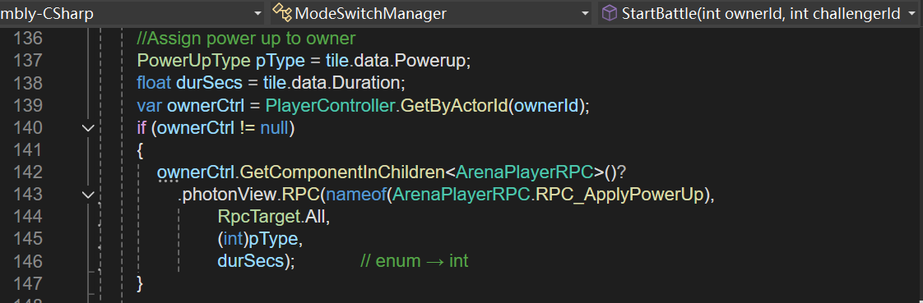Viewport: 923px width, 303px height.
Task: Open the Assembly-CSharp project dropdown arrow
Action: (x=257, y=13)
